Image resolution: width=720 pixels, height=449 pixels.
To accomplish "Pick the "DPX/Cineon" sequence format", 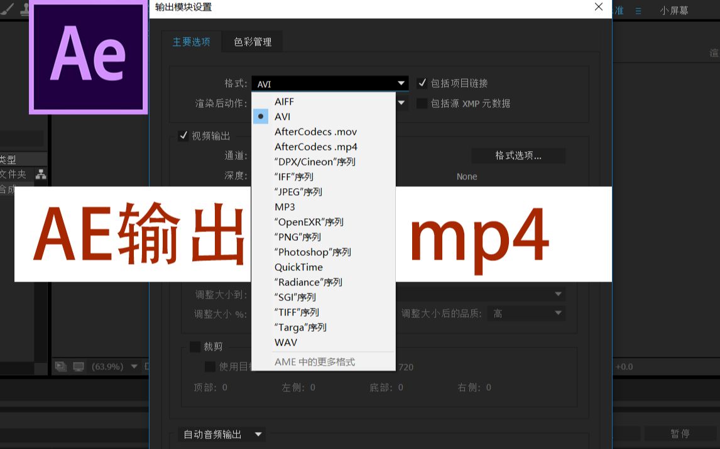I will [324, 162].
